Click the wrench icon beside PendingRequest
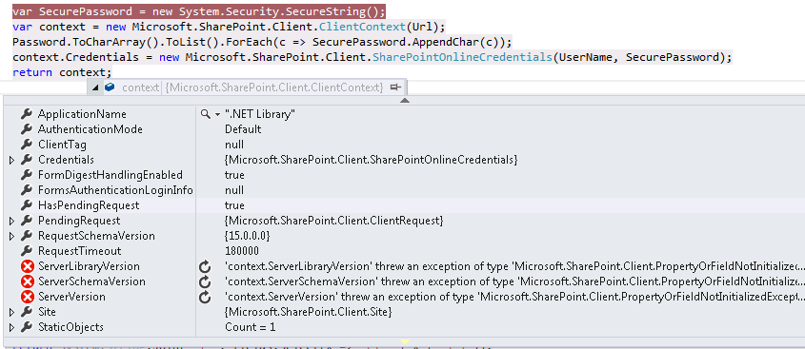 (x=27, y=221)
